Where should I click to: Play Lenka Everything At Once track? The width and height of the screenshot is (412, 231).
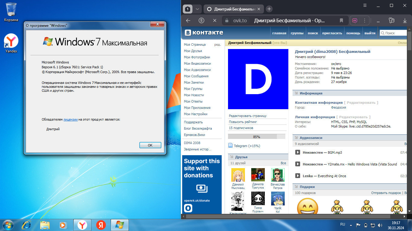297,176
